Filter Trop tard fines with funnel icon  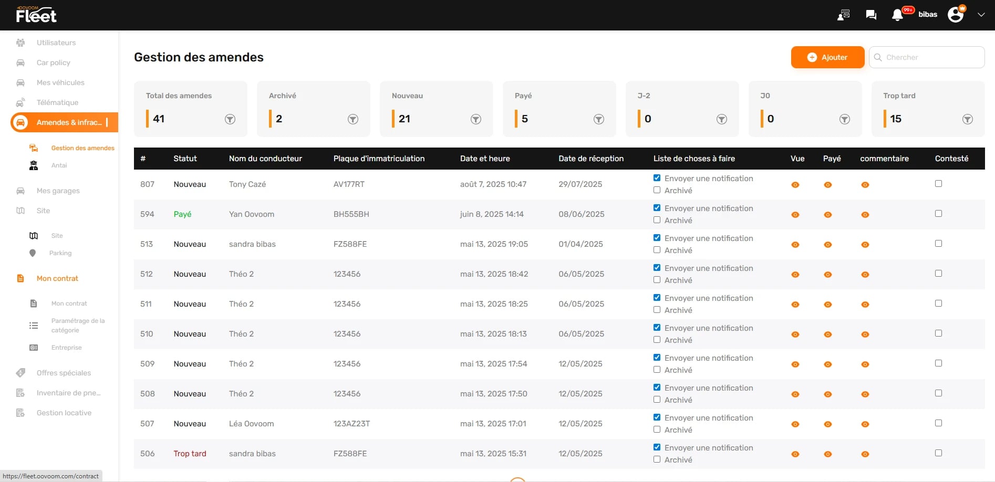(x=967, y=119)
